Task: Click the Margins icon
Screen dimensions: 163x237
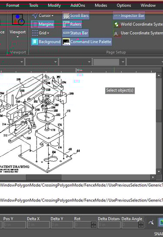Action: click(35, 24)
